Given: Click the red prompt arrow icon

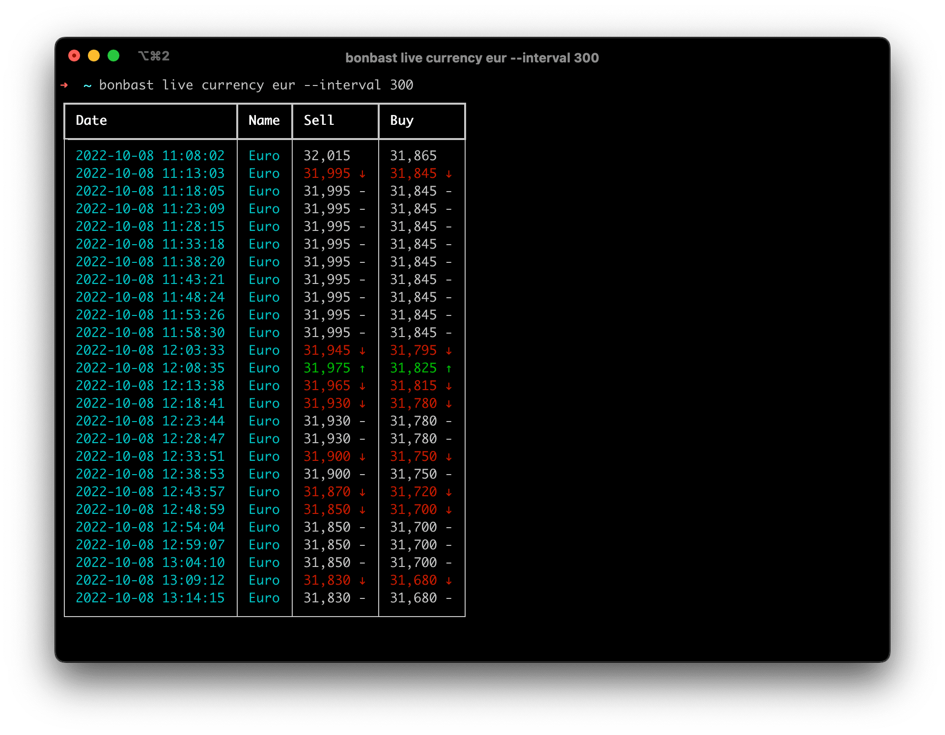Looking at the screenshot, I should coord(64,85).
